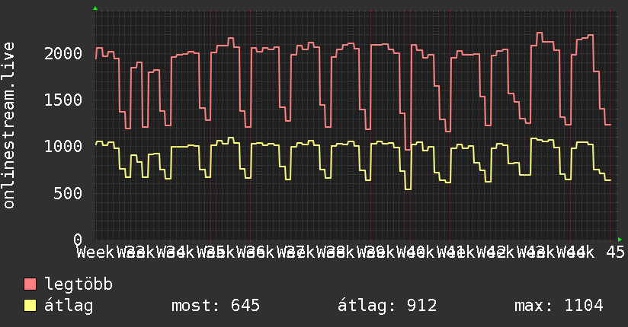Click the 2000 y-axis label
Image resolution: width=628 pixels, height=327 pixels.
click(x=63, y=54)
